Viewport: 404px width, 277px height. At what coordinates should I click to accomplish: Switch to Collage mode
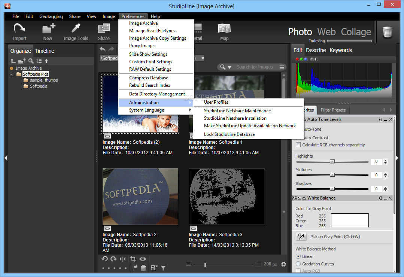[356, 32]
